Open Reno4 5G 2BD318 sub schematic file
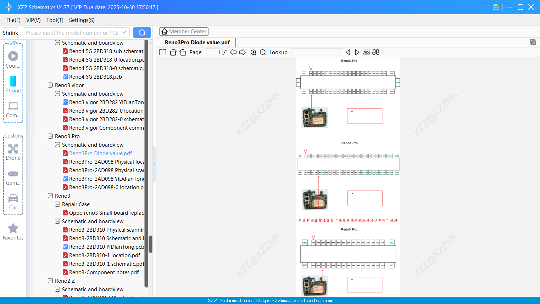540x304 pixels. 103,51
